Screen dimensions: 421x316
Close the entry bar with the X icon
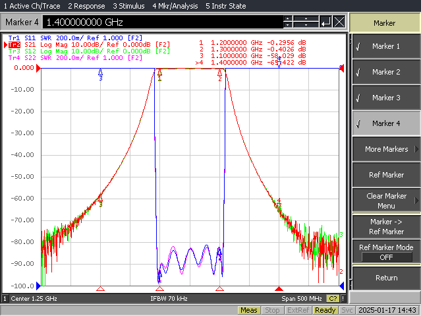click(x=339, y=22)
